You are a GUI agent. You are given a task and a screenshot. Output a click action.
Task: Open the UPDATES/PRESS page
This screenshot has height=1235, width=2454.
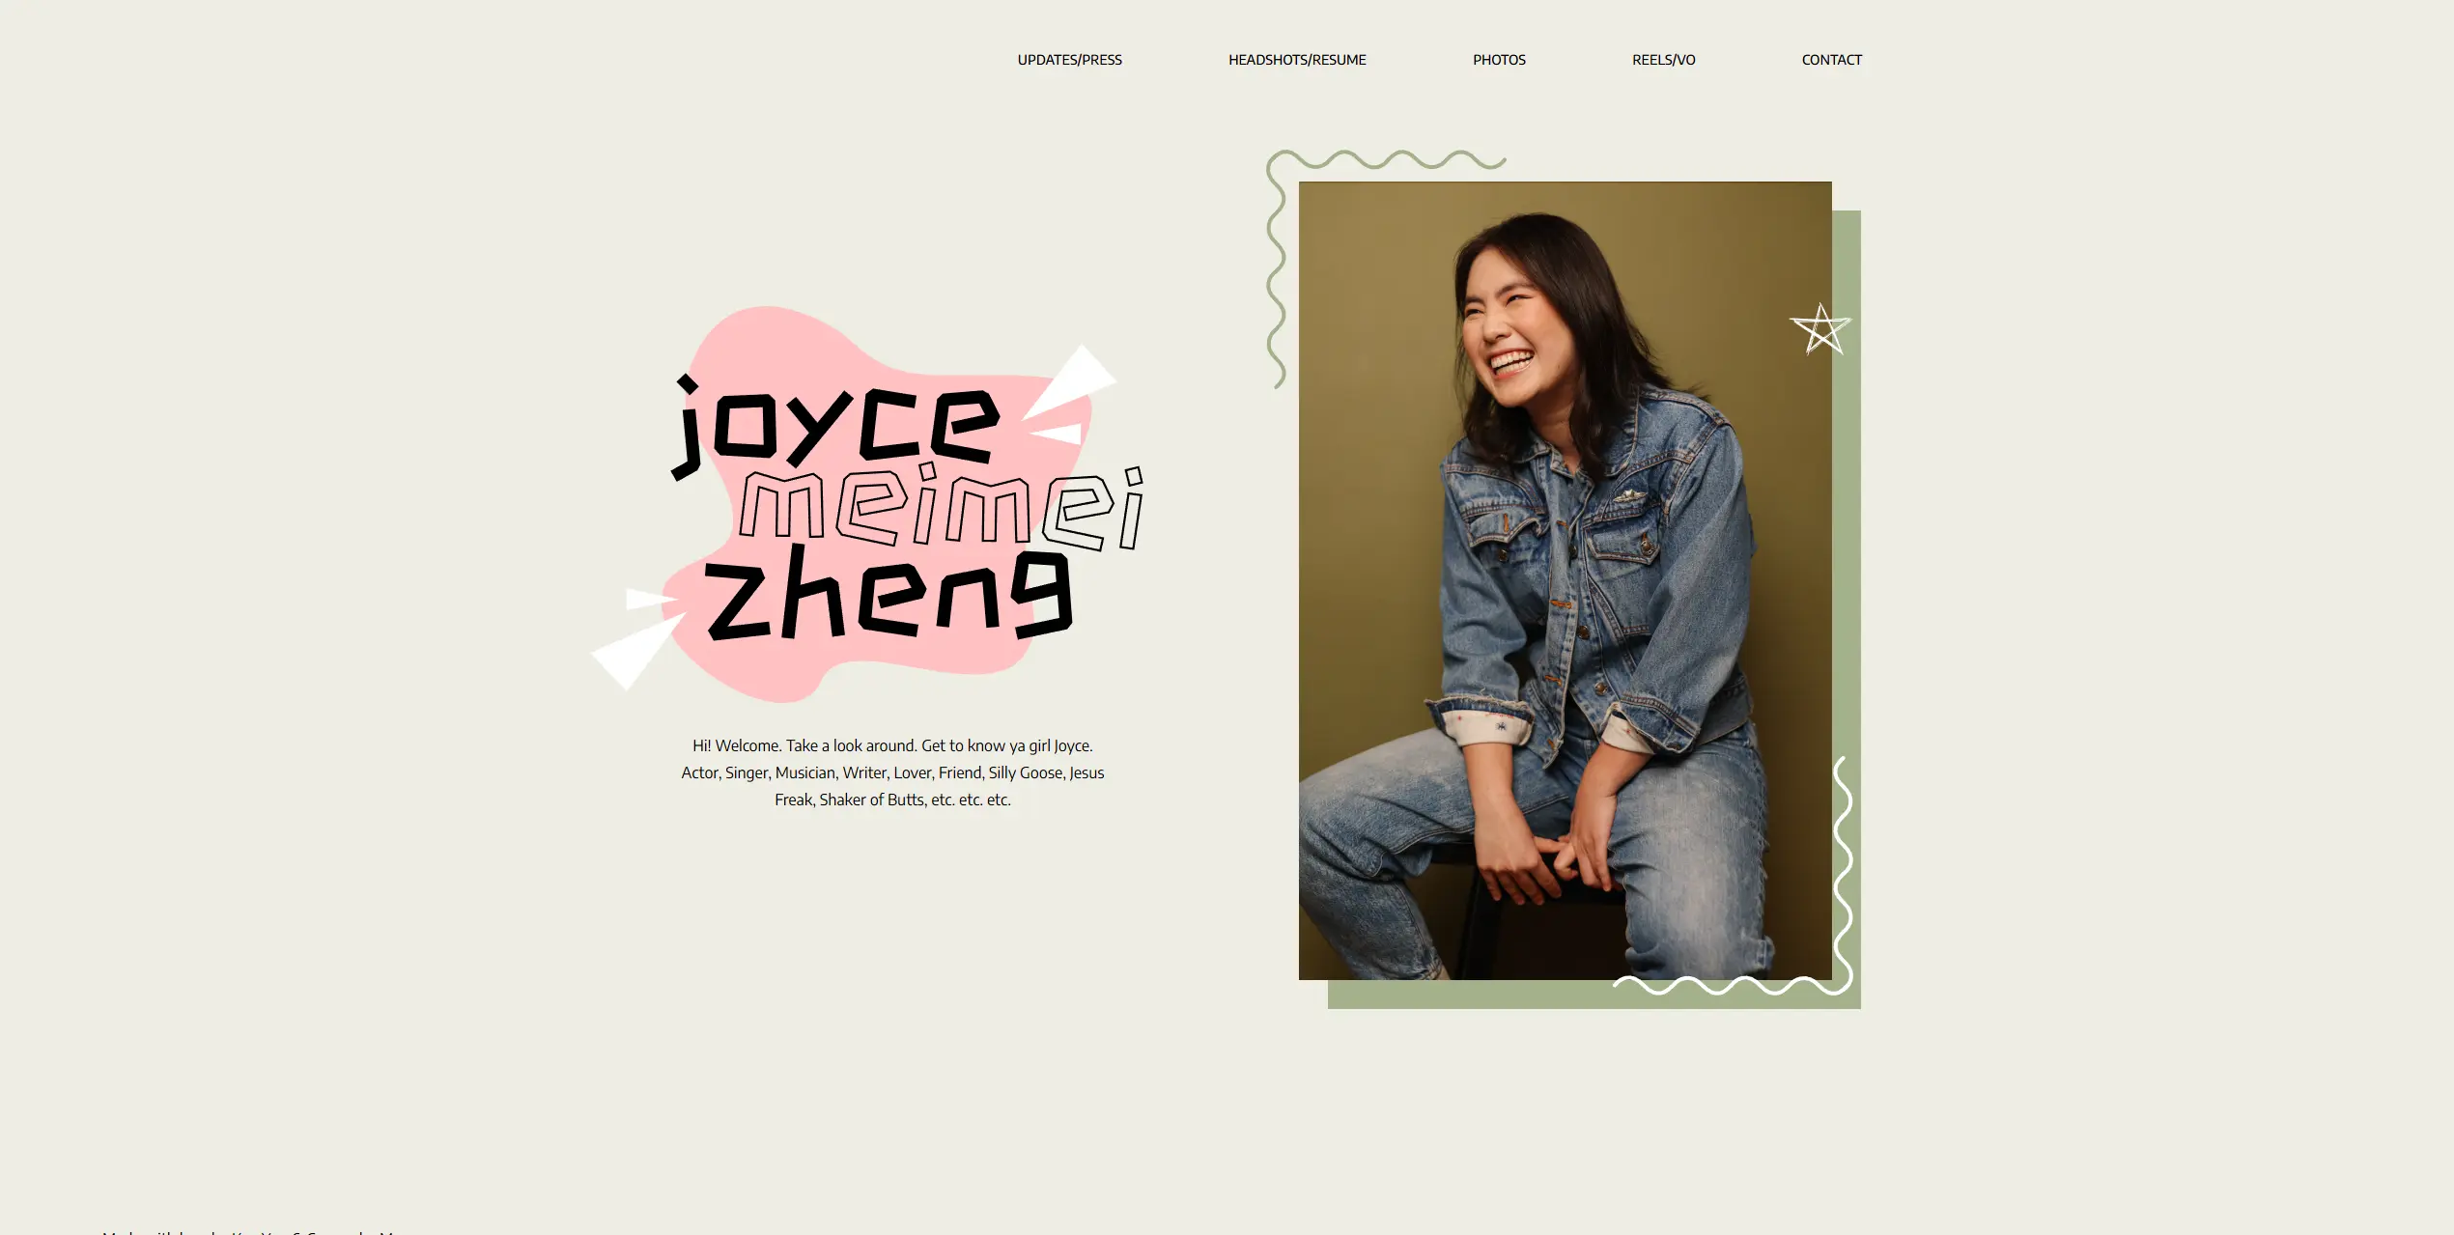pos(1069,60)
